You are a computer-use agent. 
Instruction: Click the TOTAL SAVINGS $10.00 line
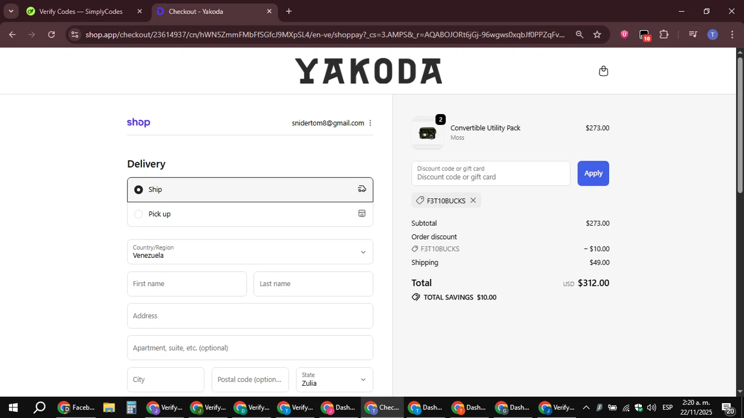tap(454, 298)
